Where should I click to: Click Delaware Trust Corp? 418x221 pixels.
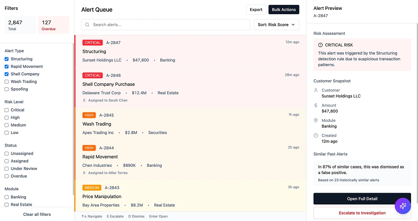[x=102, y=93]
